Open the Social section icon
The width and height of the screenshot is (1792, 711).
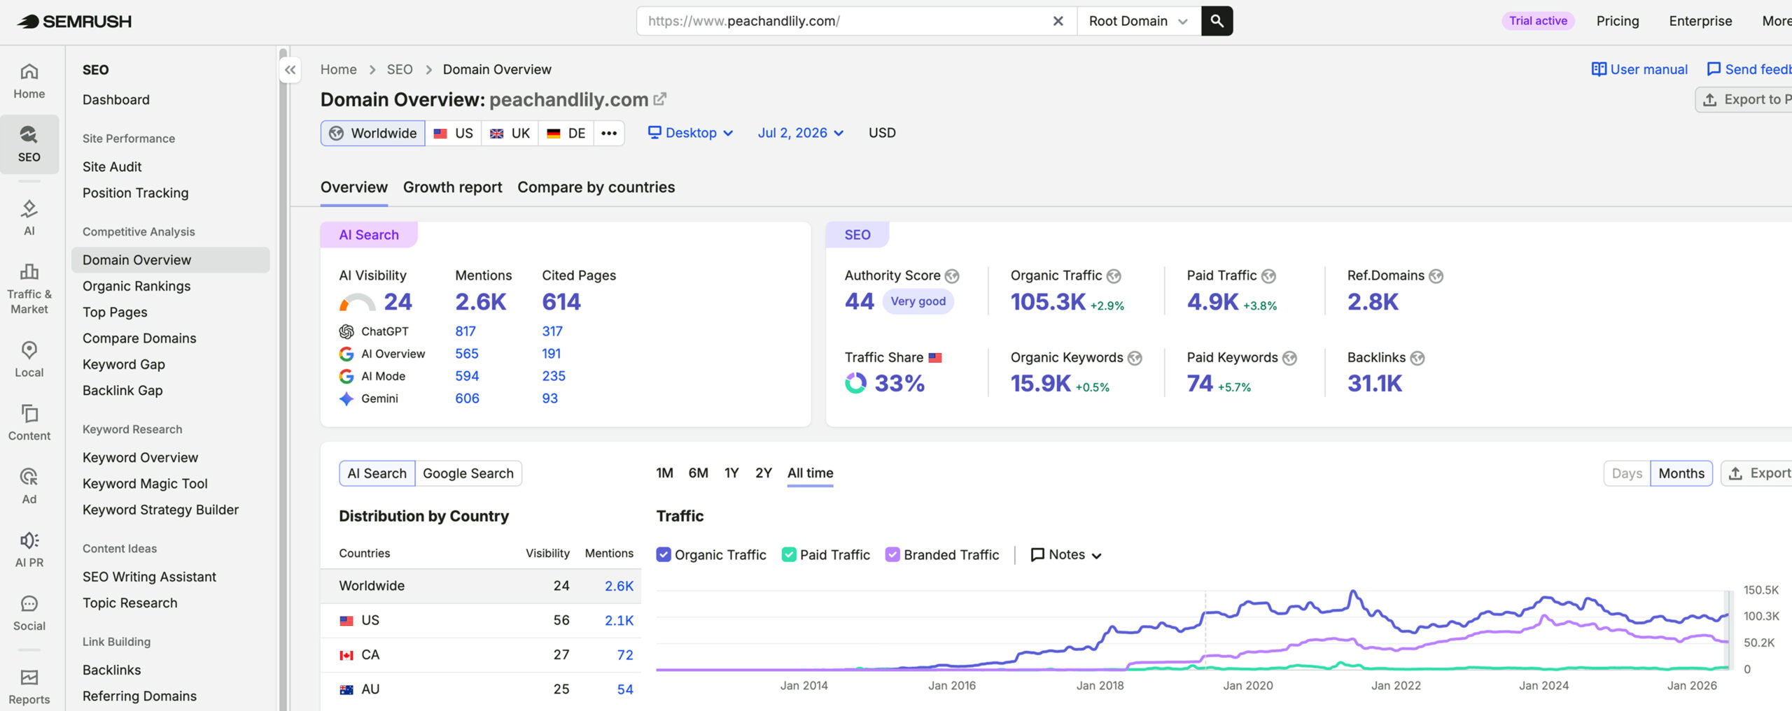click(x=29, y=613)
